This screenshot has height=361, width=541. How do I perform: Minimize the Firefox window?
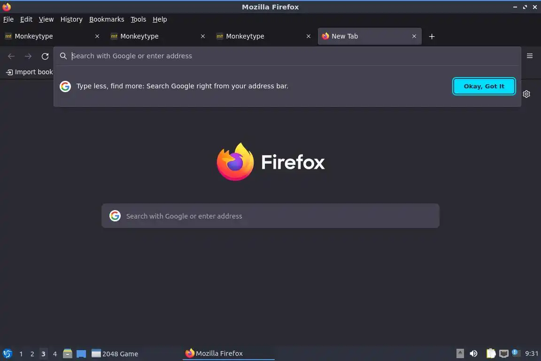515,7
